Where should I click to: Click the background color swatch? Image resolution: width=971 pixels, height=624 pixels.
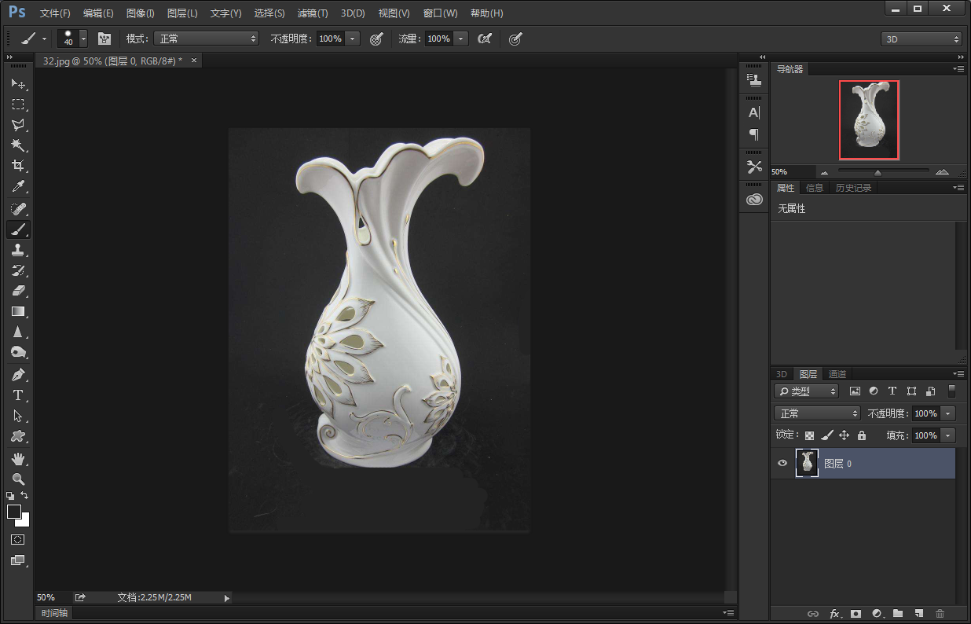24,522
